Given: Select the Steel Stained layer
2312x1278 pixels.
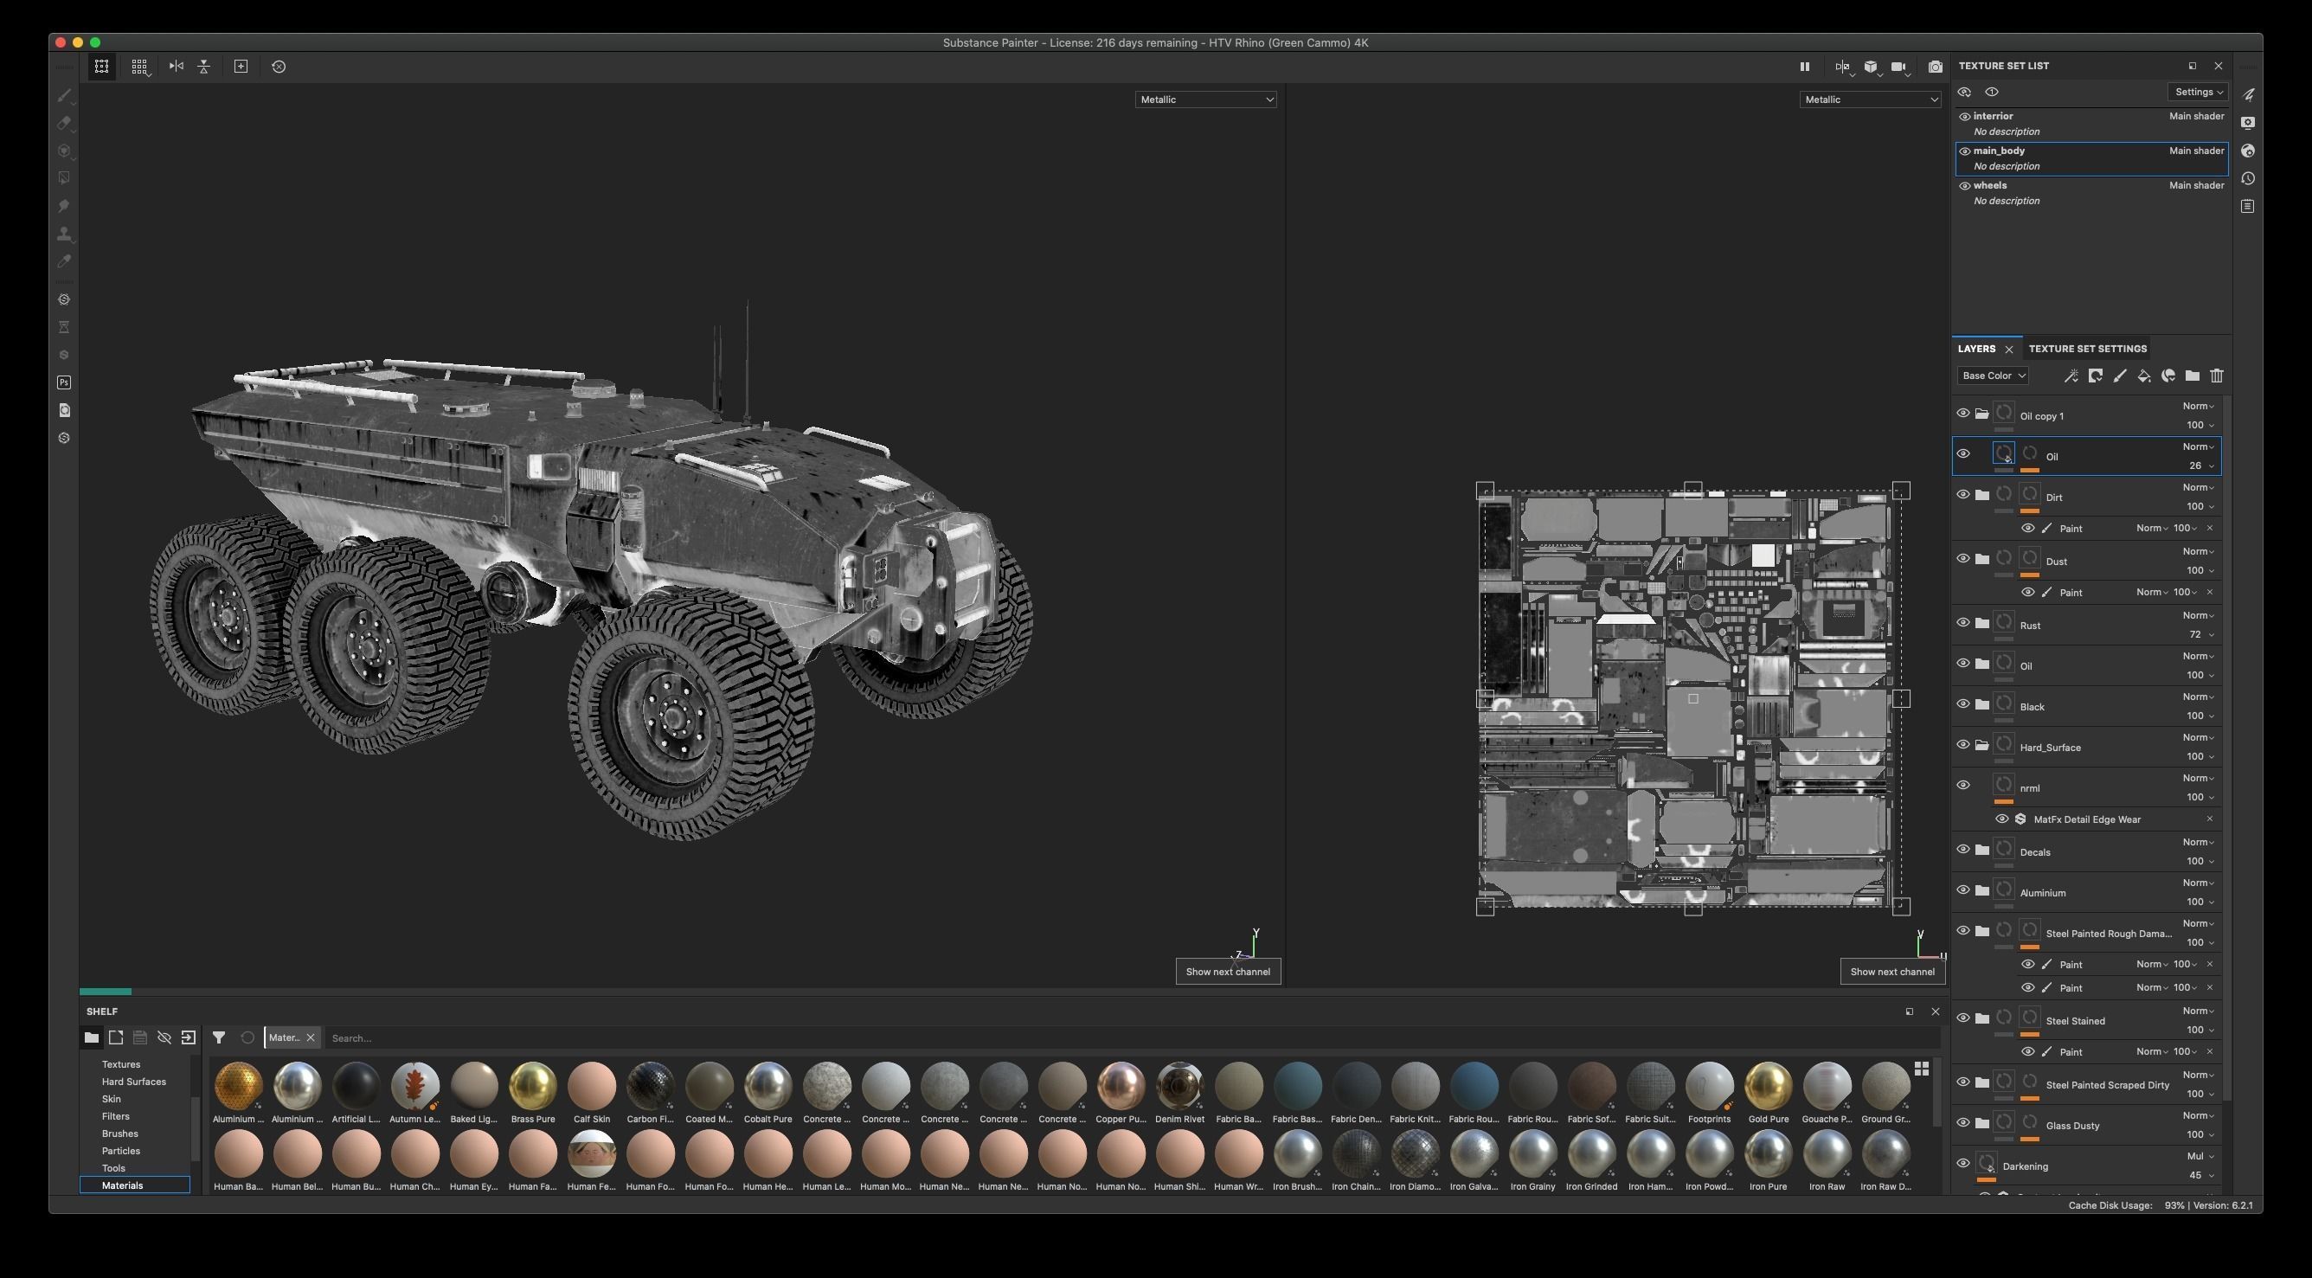Looking at the screenshot, I should [x=2087, y=1020].
